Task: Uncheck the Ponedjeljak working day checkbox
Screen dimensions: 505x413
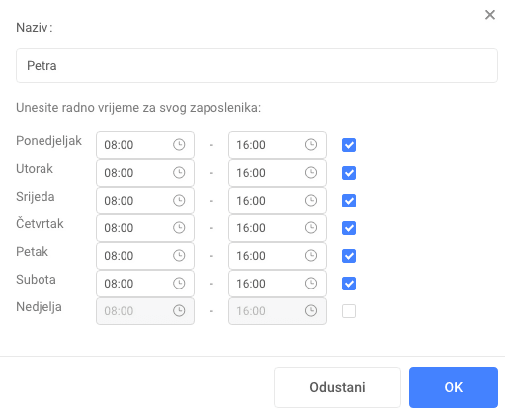Action: pos(349,145)
